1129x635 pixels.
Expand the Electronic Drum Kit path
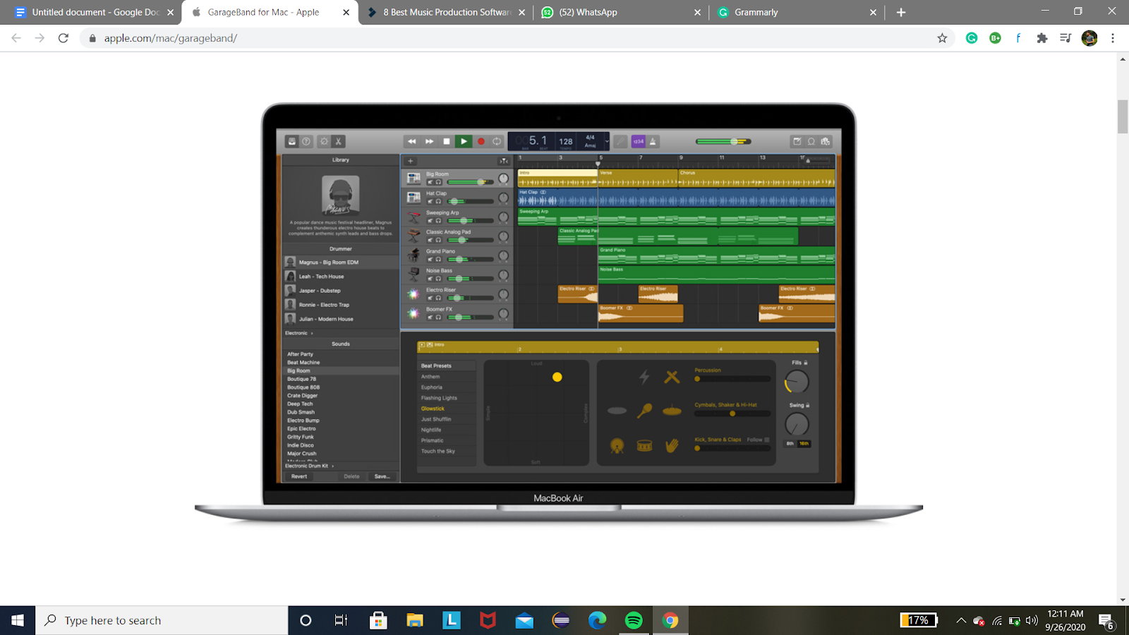point(309,466)
